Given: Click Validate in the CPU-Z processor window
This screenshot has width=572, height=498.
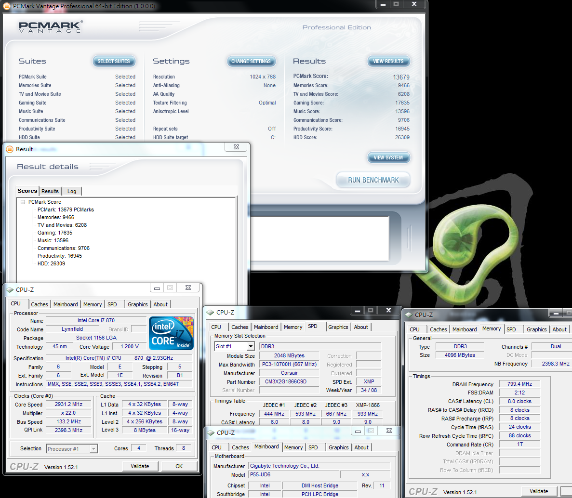Looking at the screenshot, I should click(x=140, y=466).
